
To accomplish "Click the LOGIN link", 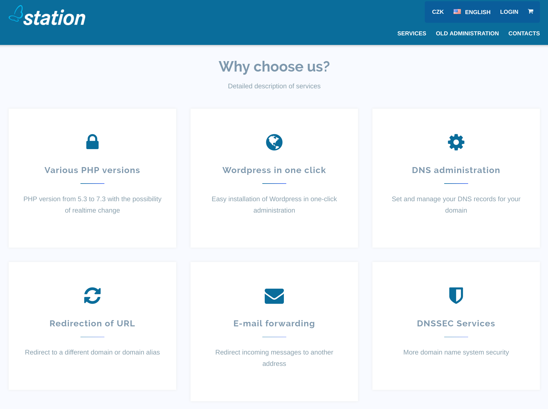I will point(509,12).
